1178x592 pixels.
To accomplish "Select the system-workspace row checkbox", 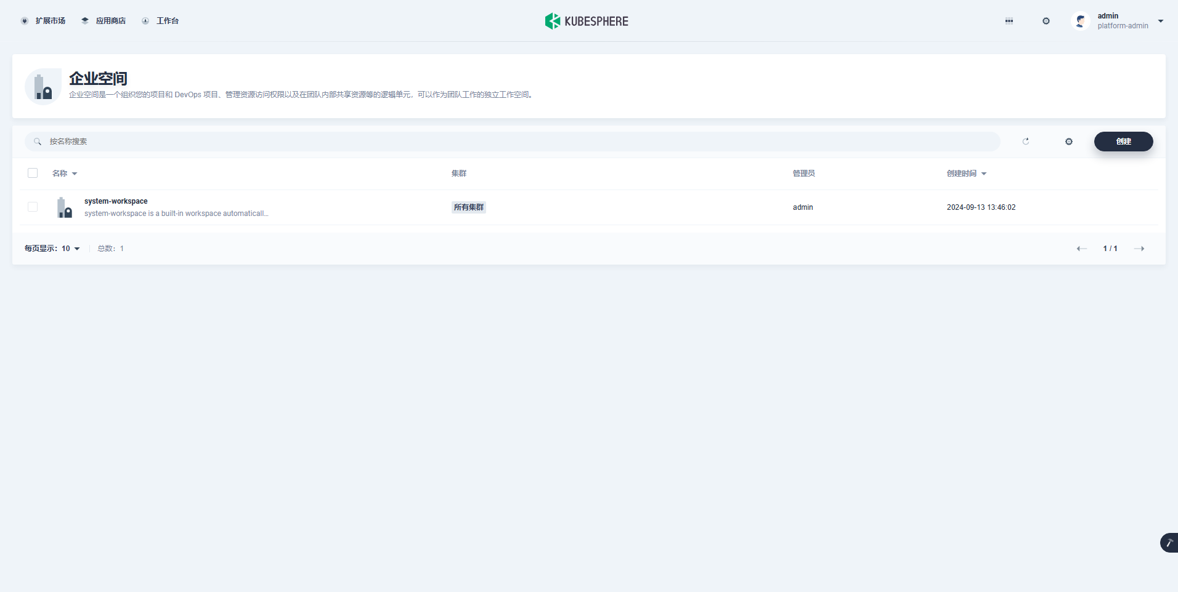I will tap(33, 207).
